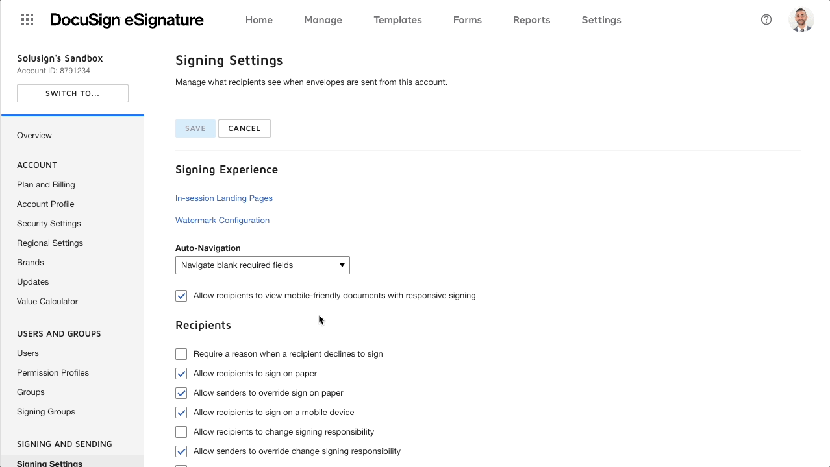The image size is (830, 467).
Task: Open Brands in the sidebar
Action: [x=31, y=263]
